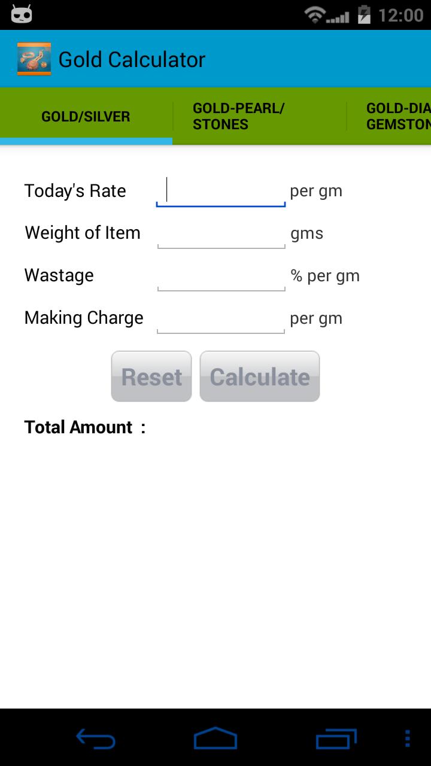Tap the Weight of Item field
431x766 pixels.
tap(221, 233)
